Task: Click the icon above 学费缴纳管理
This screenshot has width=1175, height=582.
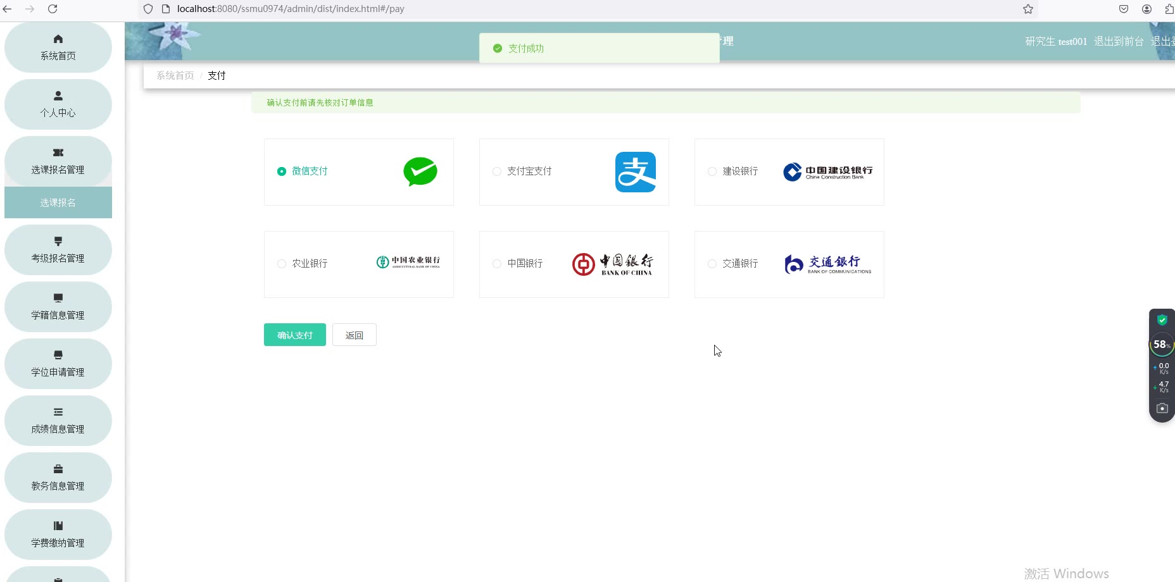Action: [x=58, y=526]
